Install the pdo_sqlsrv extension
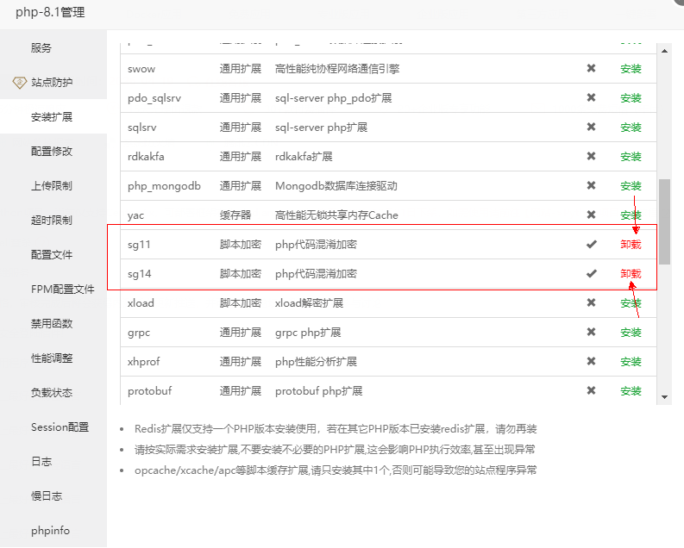684x548 pixels. [631, 98]
